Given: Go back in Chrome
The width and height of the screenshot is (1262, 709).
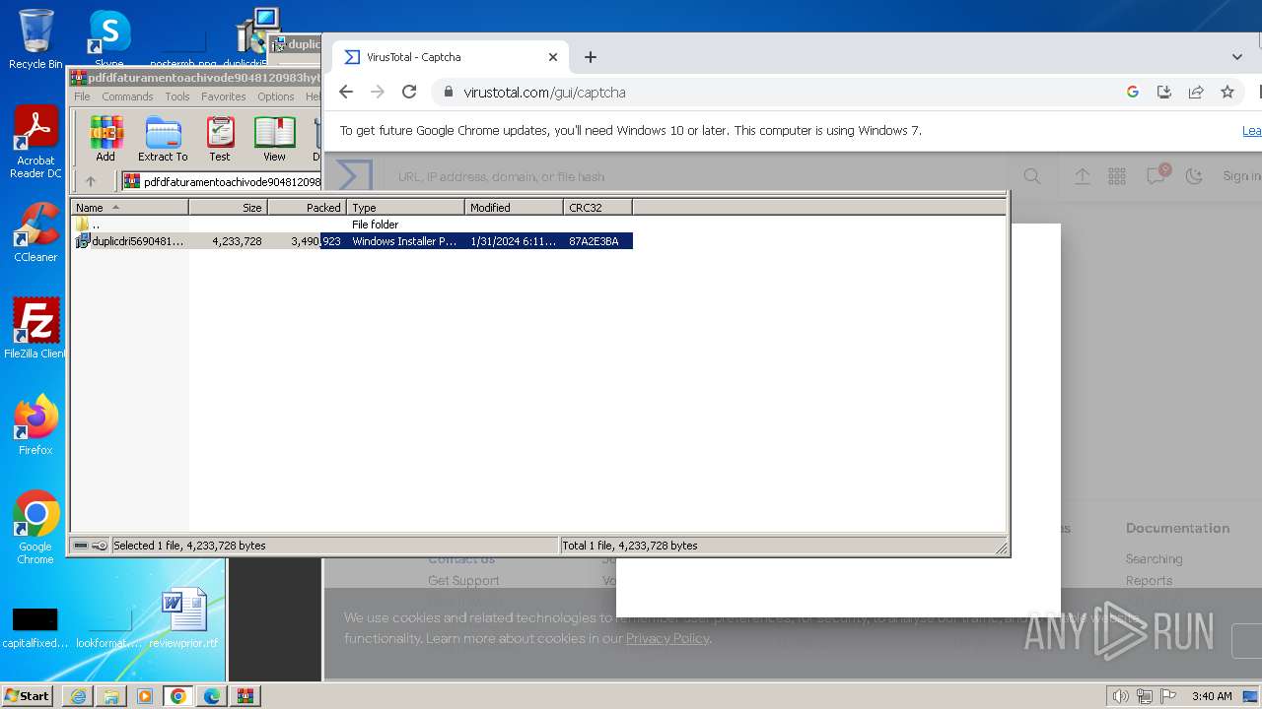Looking at the screenshot, I should coord(345,92).
